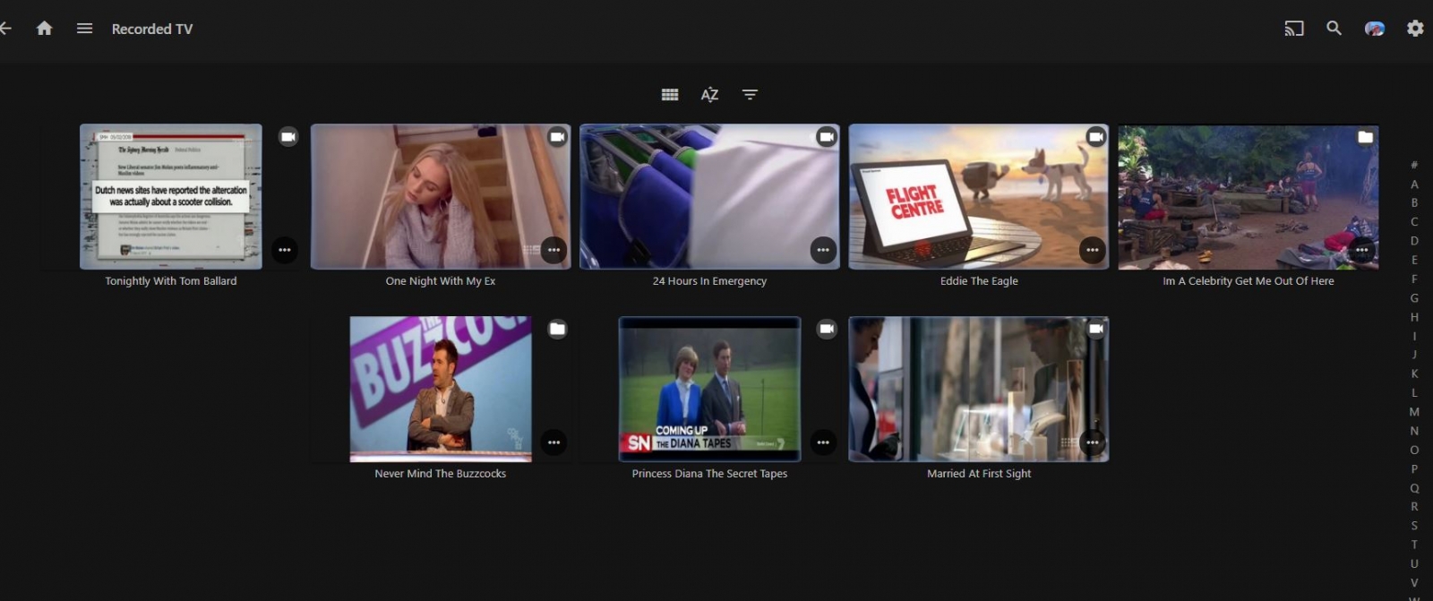Click video camera icon on Eddie The Eagle
Viewport: 1433px width, 601px height.
[x=1095, y=137]
